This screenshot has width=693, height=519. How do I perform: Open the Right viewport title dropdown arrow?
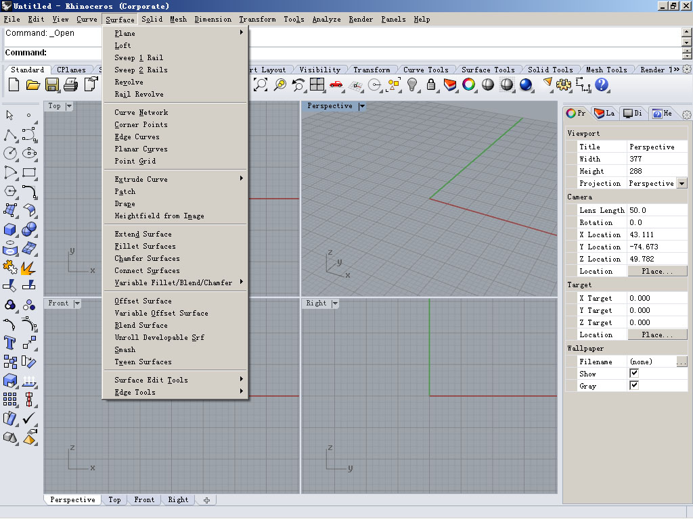tap(335, 303)
